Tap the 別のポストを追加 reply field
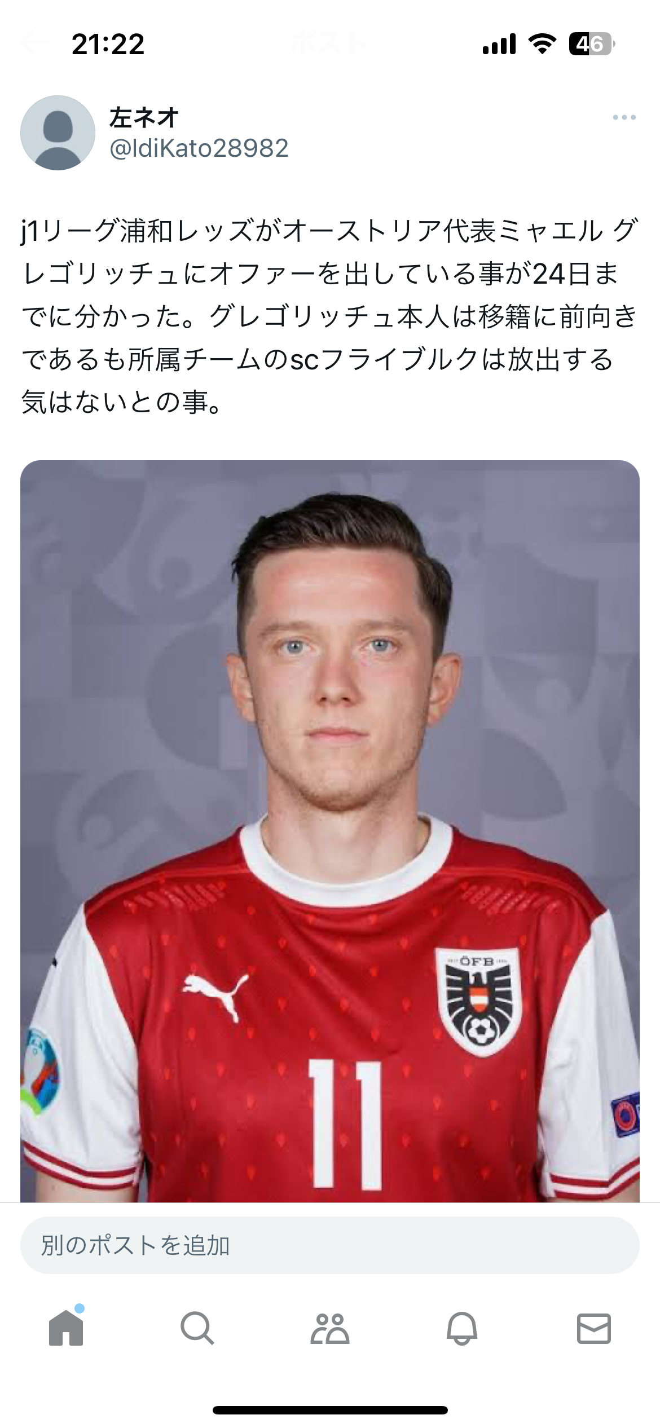The width and height of the screenshot is (660, 1428). [x=330, y=1245]
